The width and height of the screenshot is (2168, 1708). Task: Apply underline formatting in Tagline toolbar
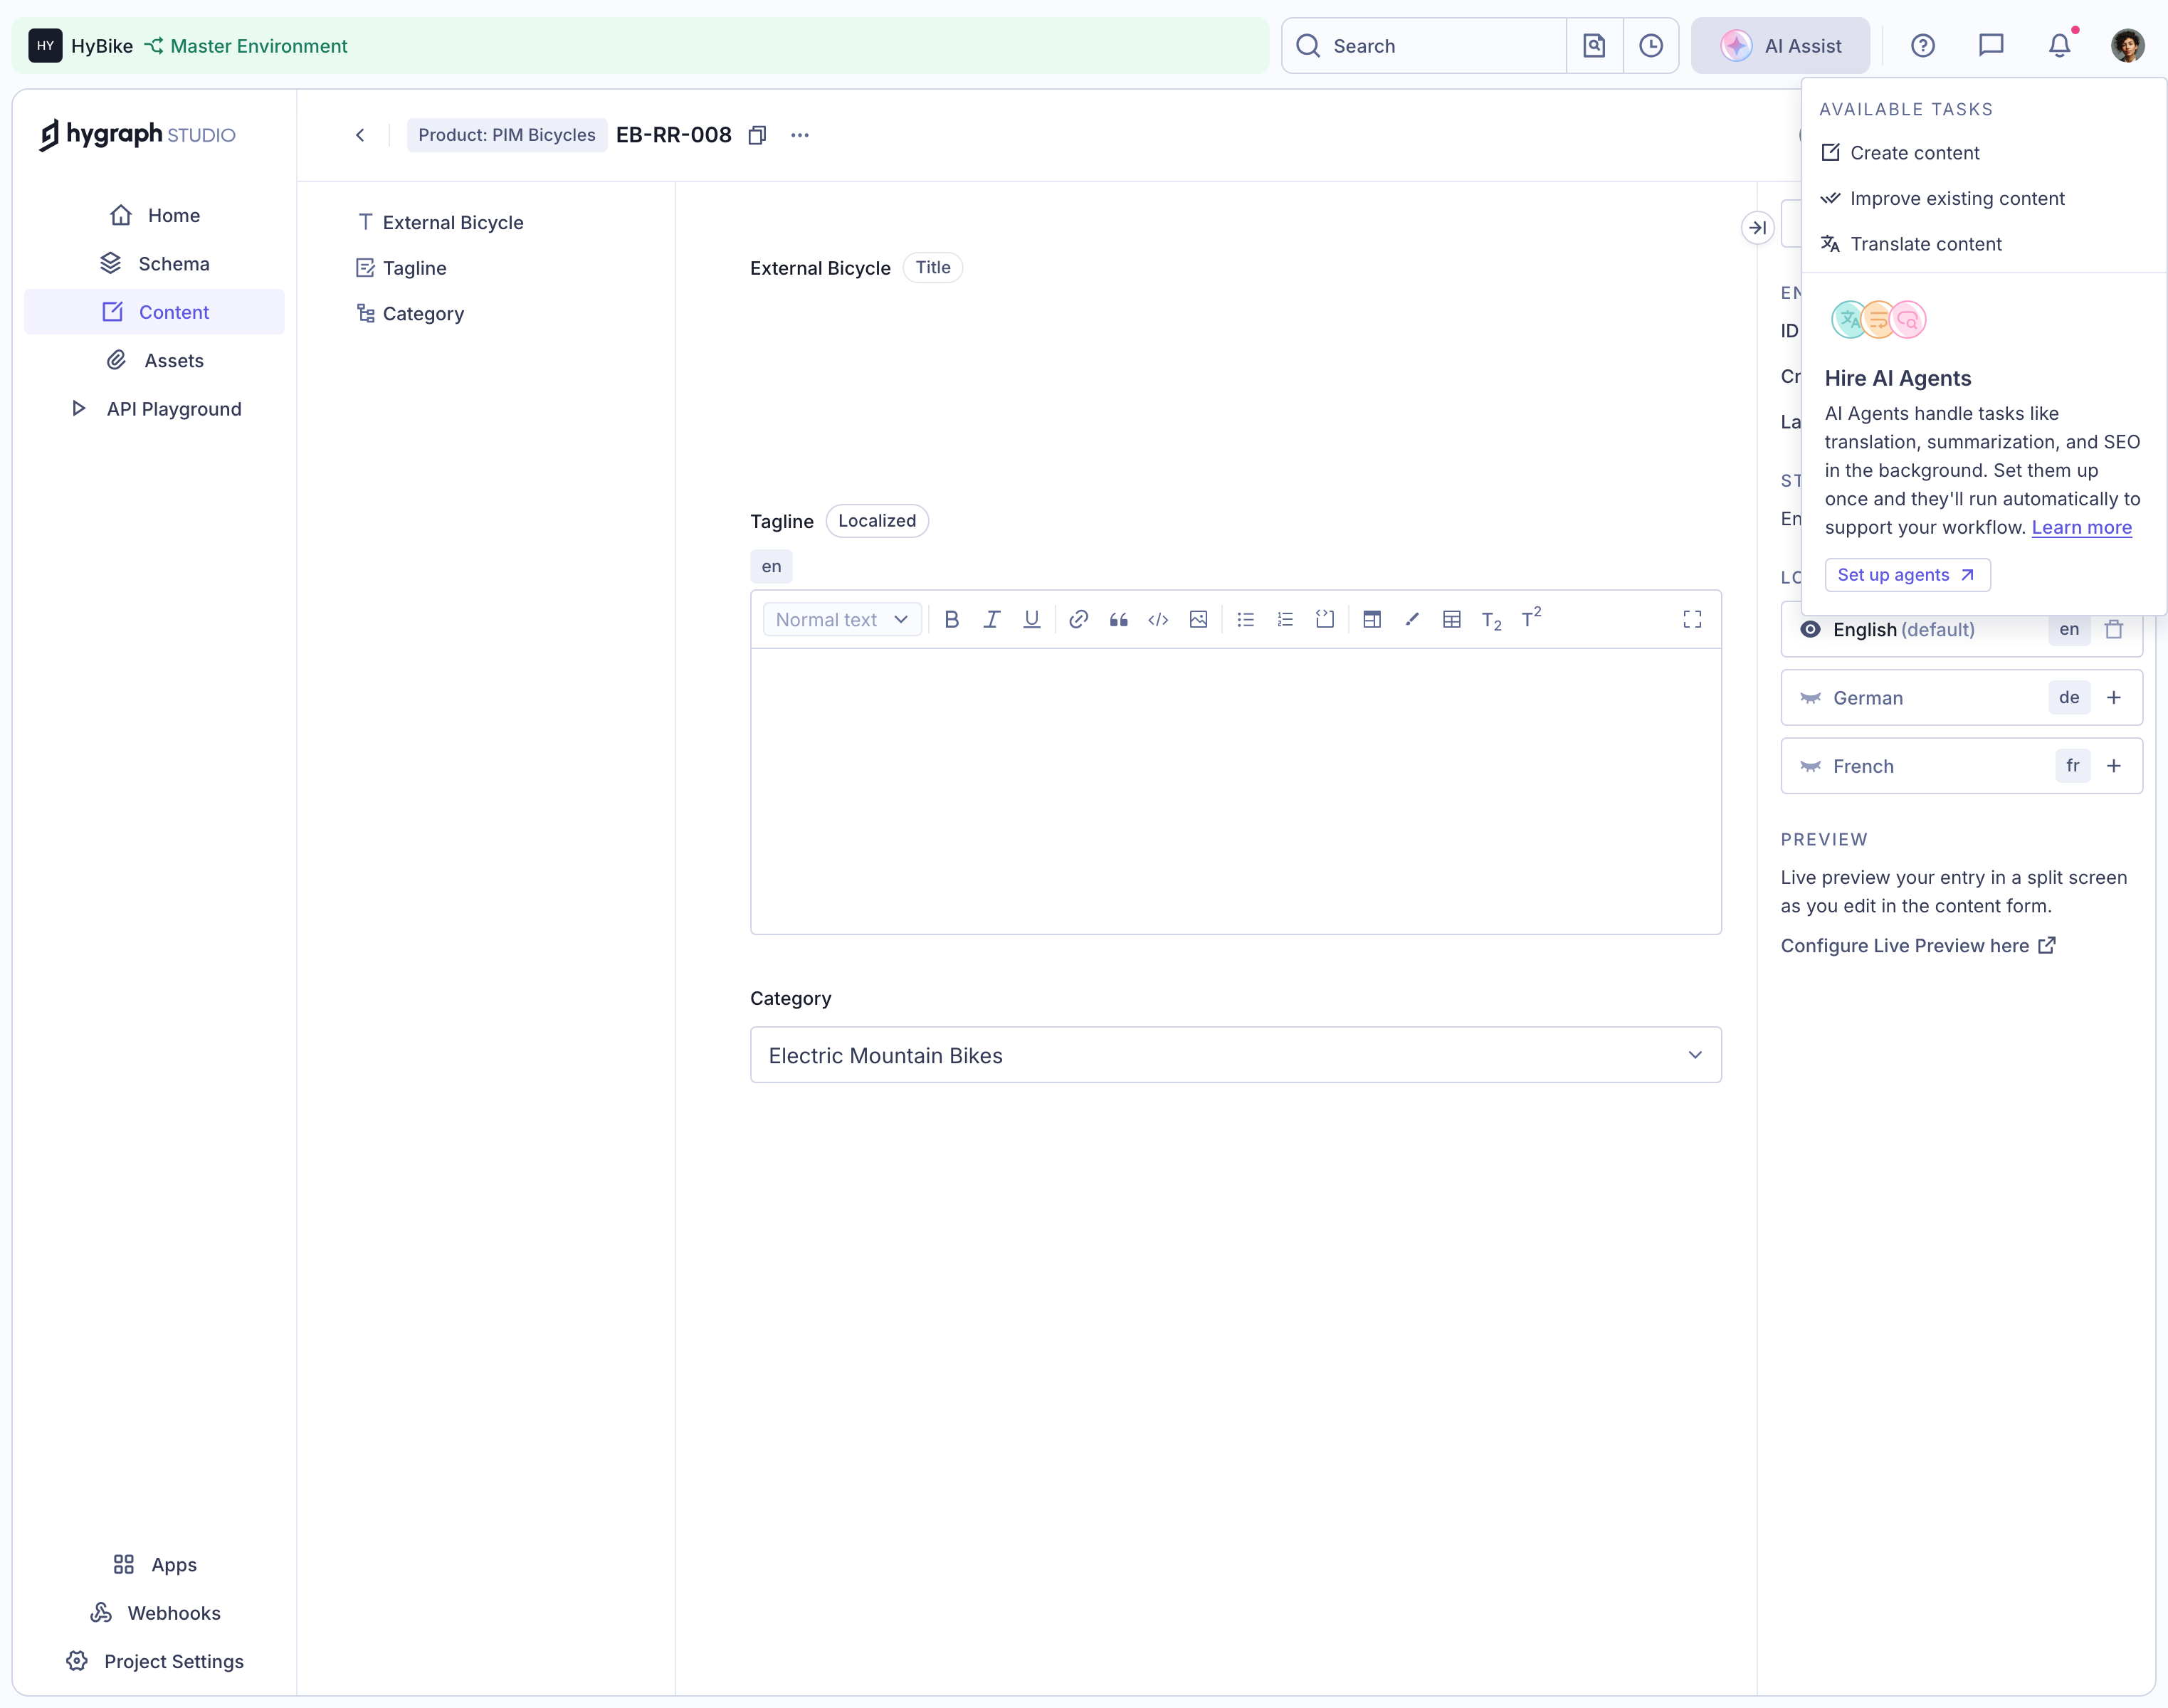(x=1031, y=620)
